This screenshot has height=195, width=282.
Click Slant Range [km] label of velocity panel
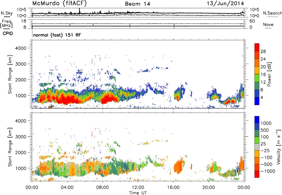[x=10, y=147]
